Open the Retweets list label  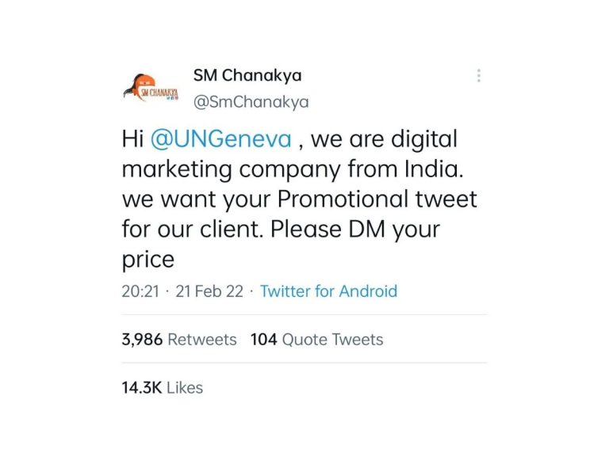tap(202, 340)
